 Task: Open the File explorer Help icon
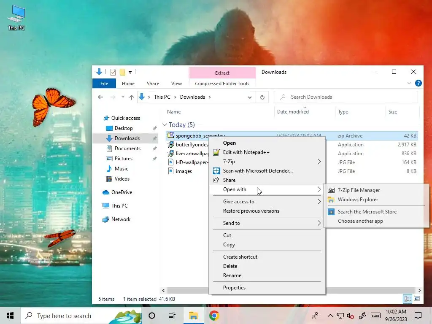coord(418,83)
